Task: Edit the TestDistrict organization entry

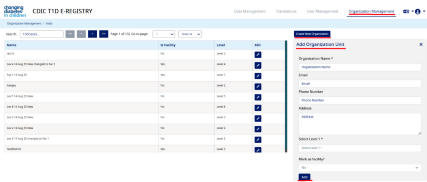Action: point(258,150)
